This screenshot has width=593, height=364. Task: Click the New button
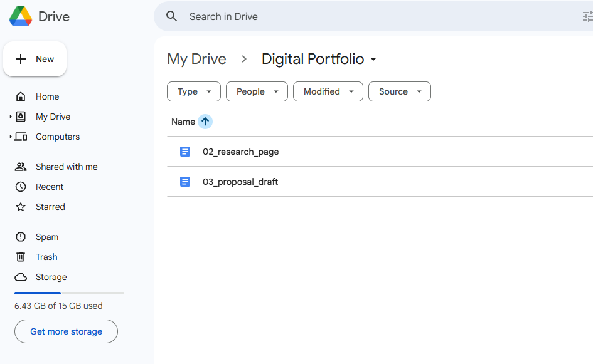click(x=35, y=59)
